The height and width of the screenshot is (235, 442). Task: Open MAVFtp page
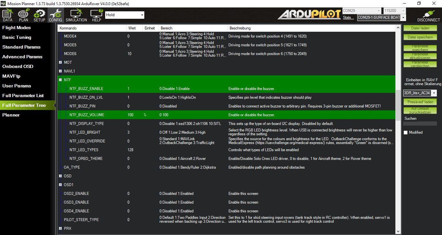click(12, 76)
